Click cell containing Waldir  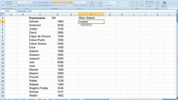coord(40,96)
